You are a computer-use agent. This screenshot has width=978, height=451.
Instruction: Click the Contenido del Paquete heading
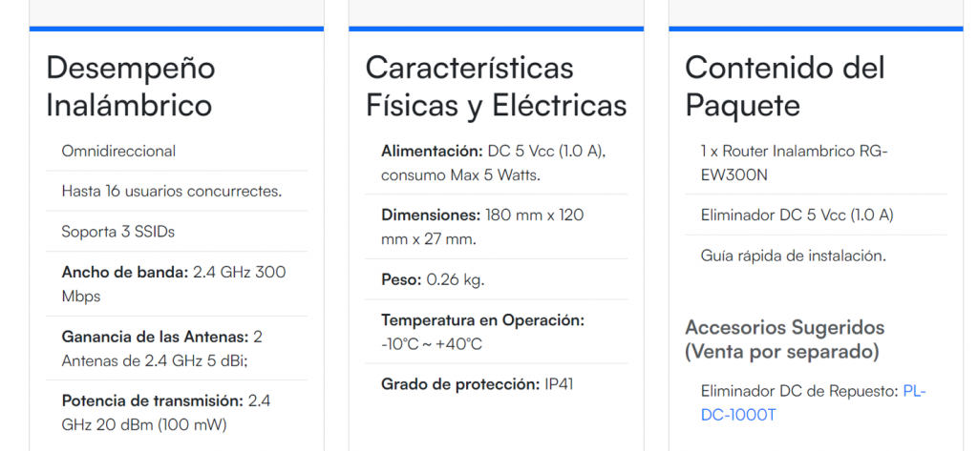coord(785,86)
